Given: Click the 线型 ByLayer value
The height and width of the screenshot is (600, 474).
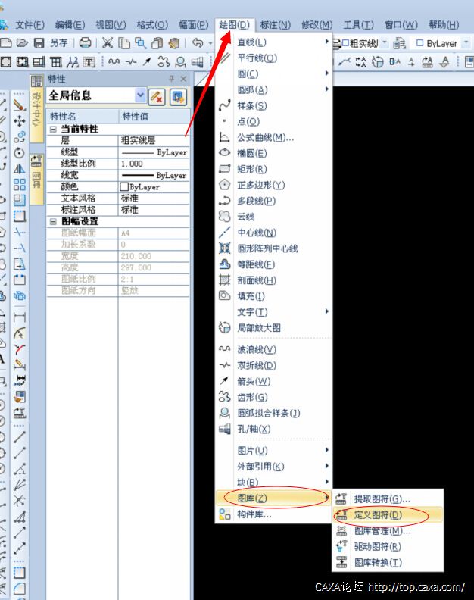Looking at the screenshot, I should (x=154, y=152).
